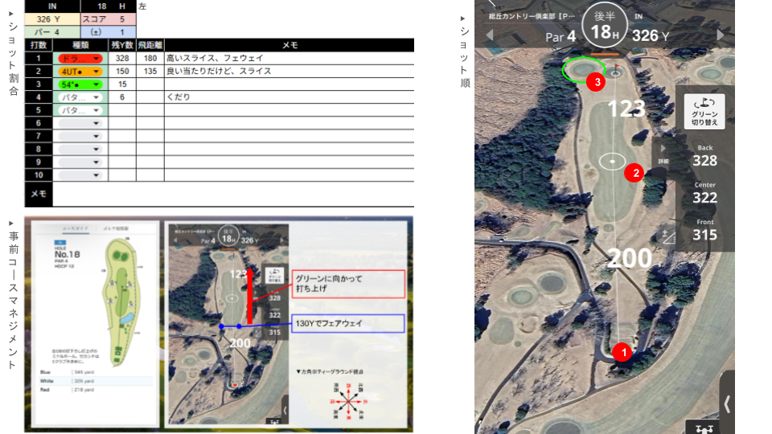Click the elevation slope icon beside Front distance

tap(666, 235)
